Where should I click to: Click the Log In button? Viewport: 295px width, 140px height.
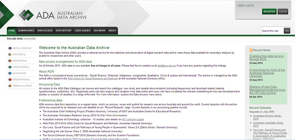point(283,11)
